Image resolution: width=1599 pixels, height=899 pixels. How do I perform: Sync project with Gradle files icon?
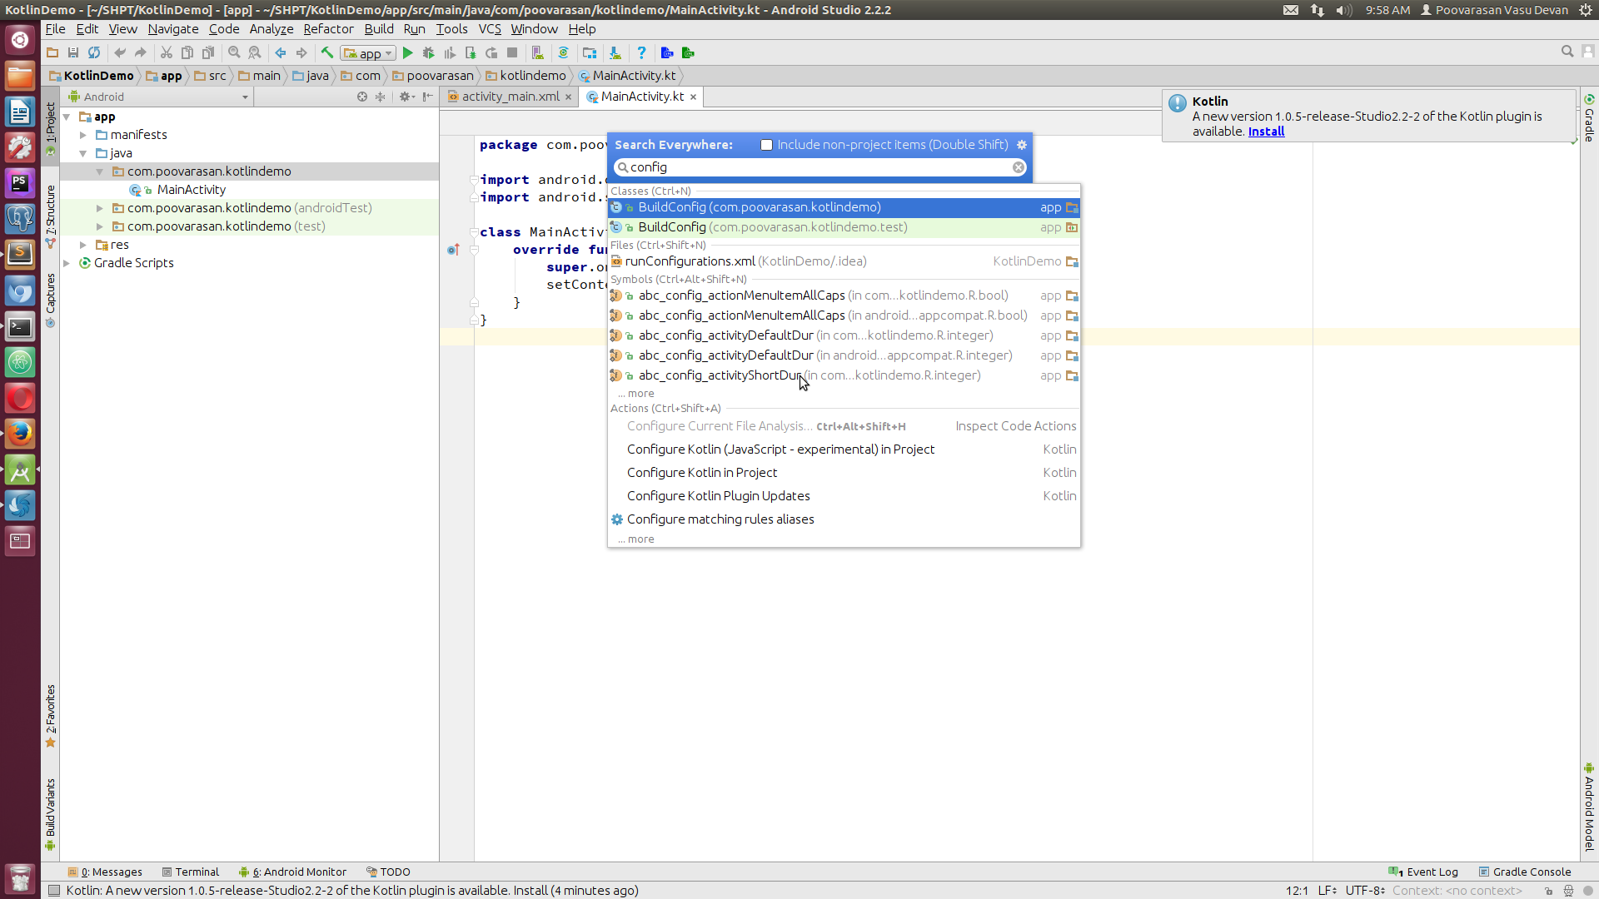[564, 52]
